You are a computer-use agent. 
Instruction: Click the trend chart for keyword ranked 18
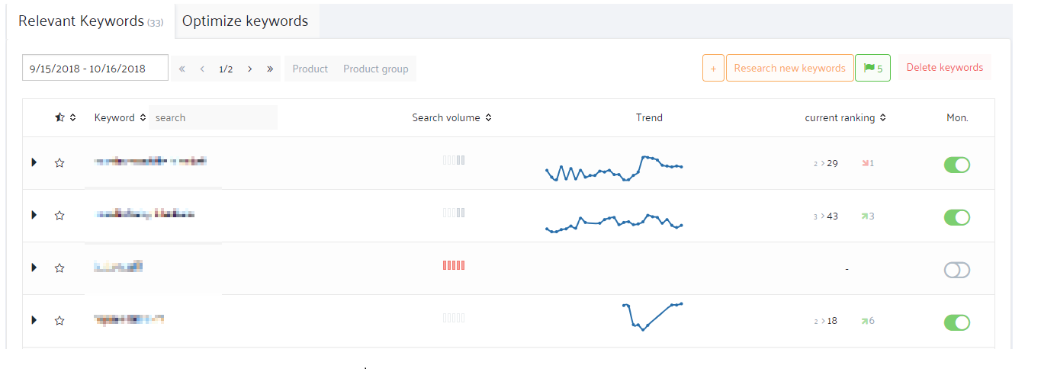(652, 316)
